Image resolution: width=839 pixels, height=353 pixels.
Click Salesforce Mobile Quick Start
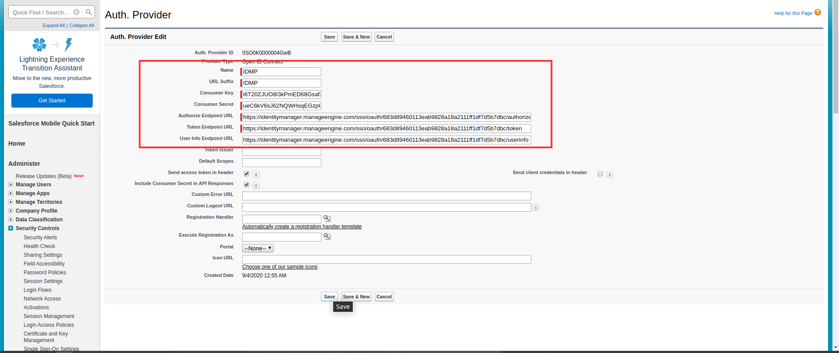(52, 123)
